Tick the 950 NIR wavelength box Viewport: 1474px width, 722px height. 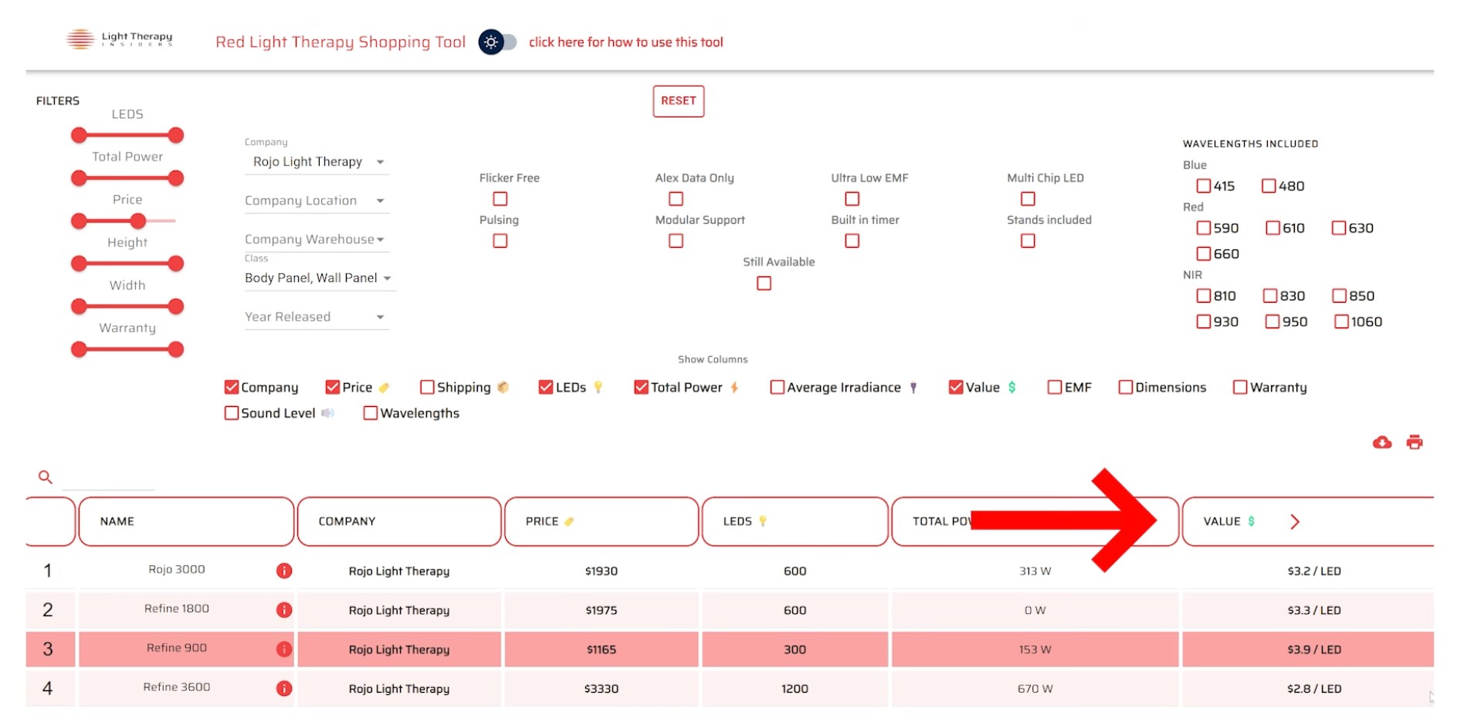pos(1272,321)
